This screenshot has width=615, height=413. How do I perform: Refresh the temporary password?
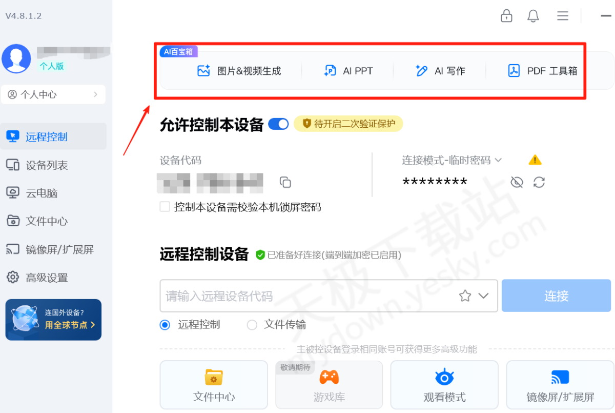point(539,182)
